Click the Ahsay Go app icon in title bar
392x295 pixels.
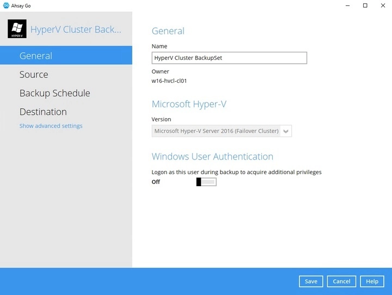click(6, 5)
